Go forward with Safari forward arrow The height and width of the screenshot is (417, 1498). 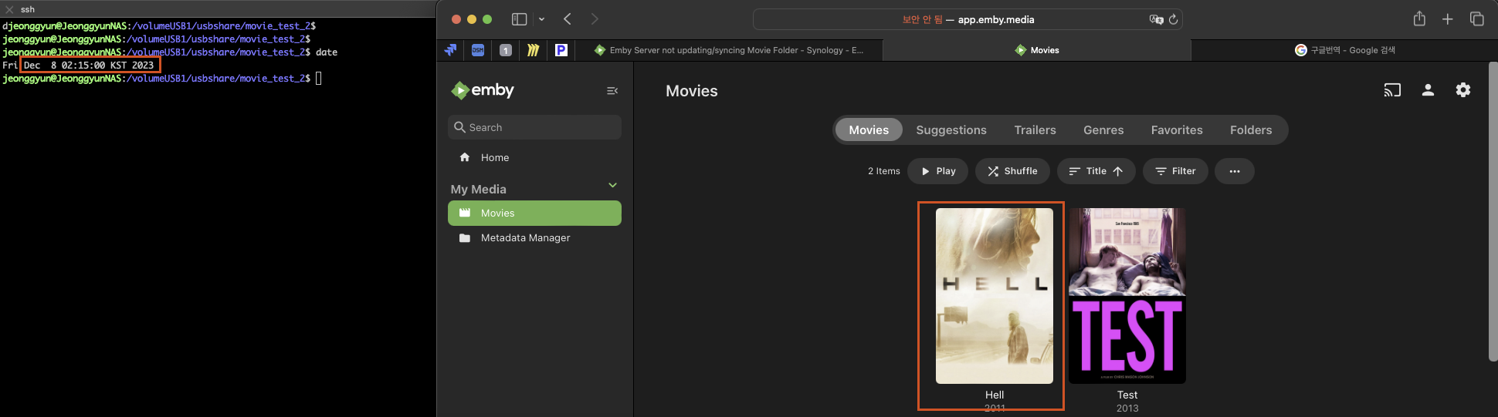coord(594,19)
